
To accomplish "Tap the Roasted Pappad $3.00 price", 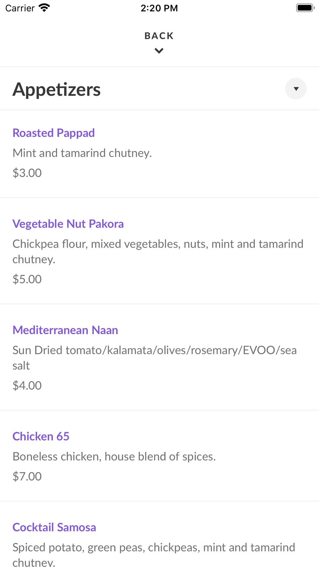I will click(27, 173).
